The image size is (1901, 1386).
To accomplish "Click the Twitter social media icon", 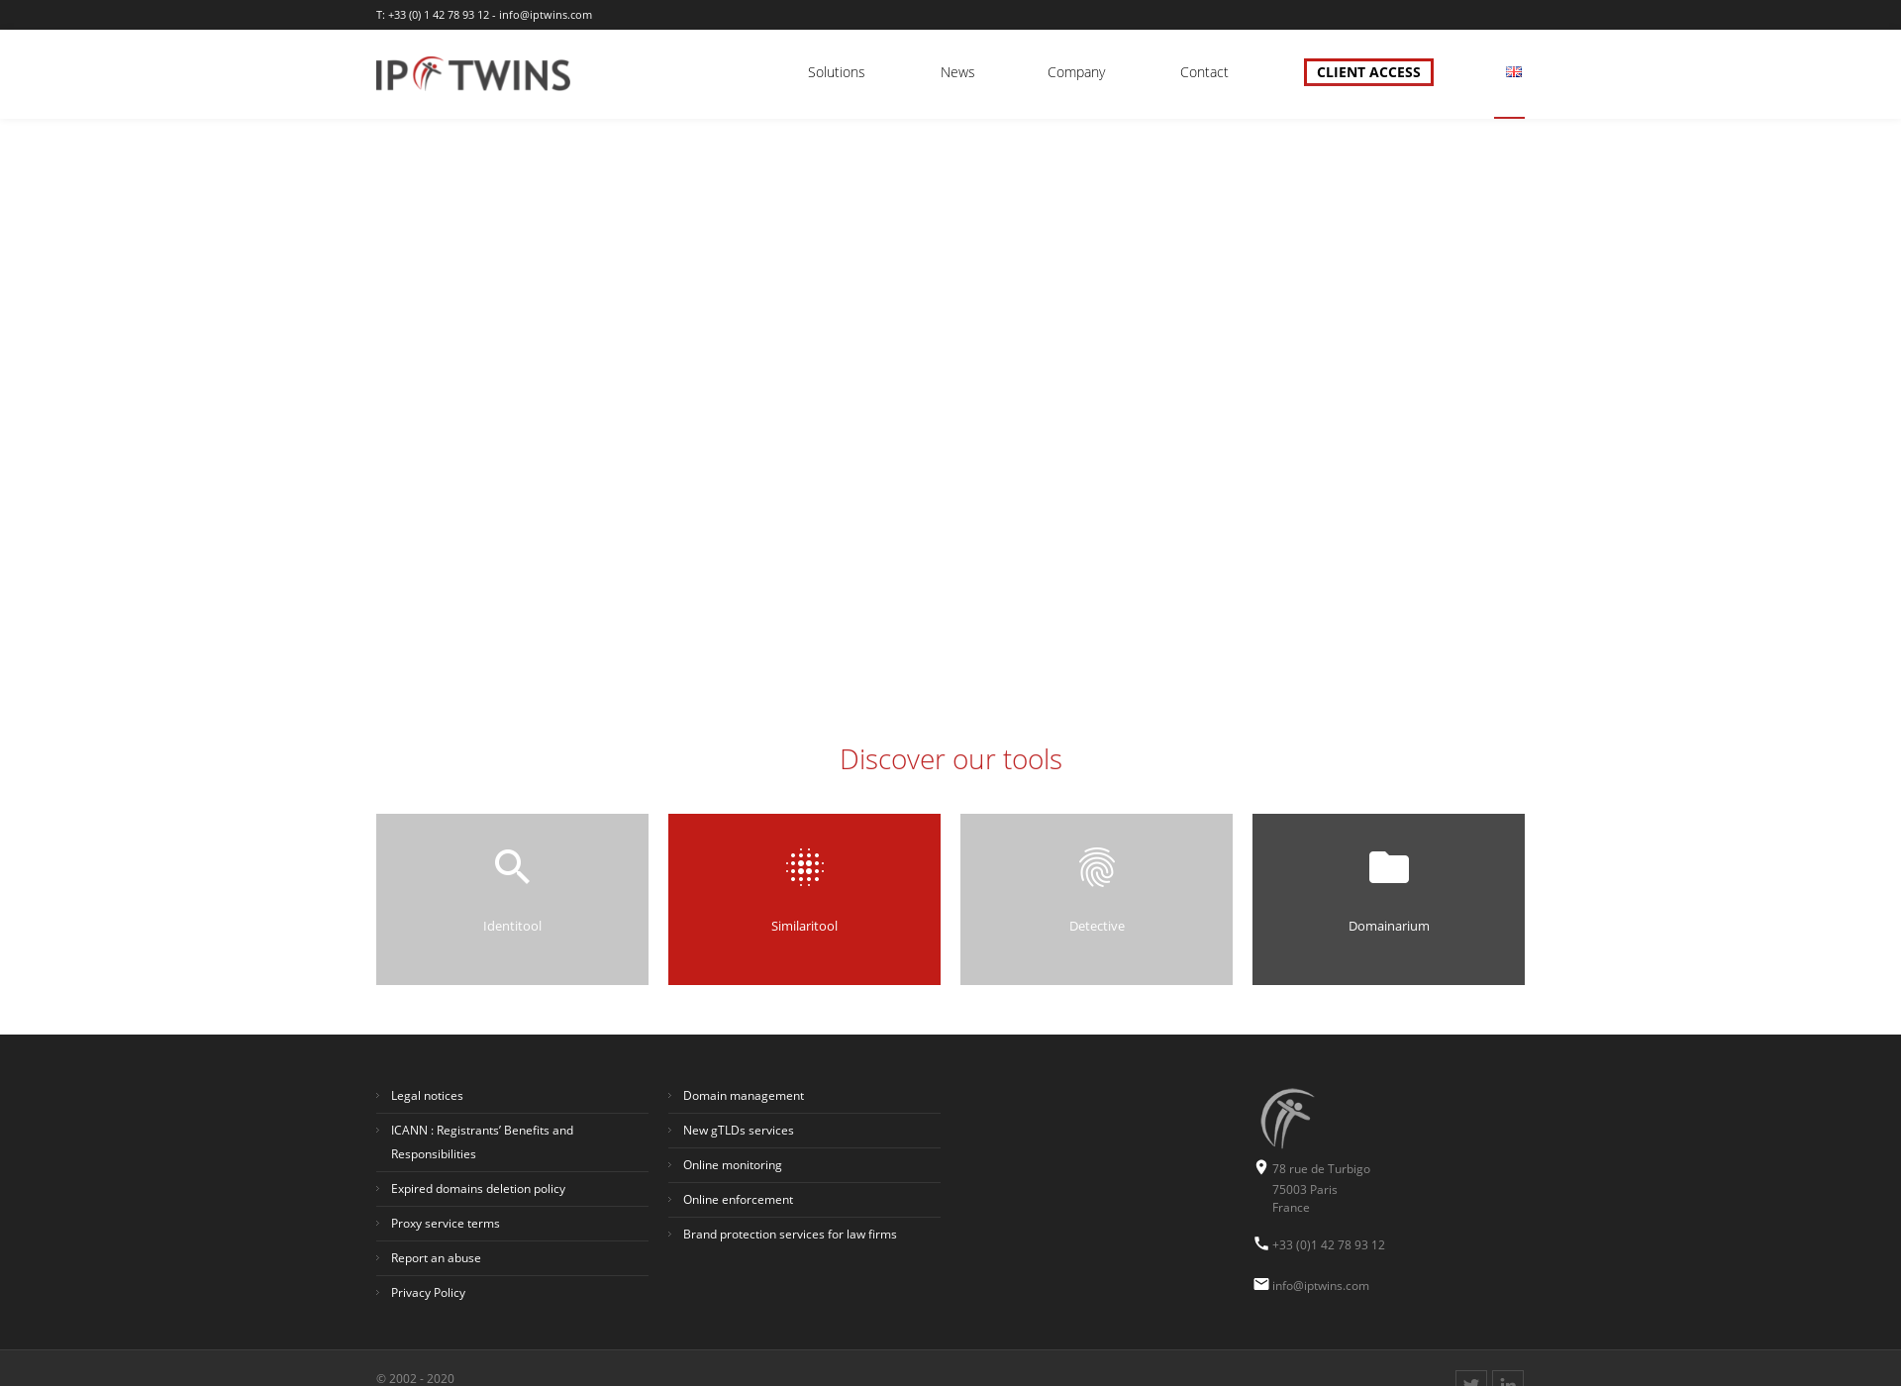I will tap(1471, 1377).
